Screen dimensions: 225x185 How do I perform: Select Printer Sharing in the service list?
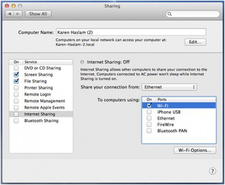pos(38,88)
